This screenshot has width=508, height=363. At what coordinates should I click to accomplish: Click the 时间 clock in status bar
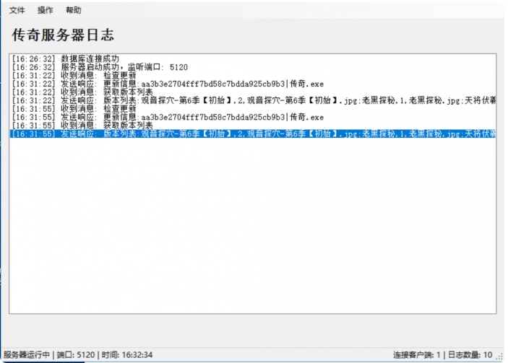[129, 355]
